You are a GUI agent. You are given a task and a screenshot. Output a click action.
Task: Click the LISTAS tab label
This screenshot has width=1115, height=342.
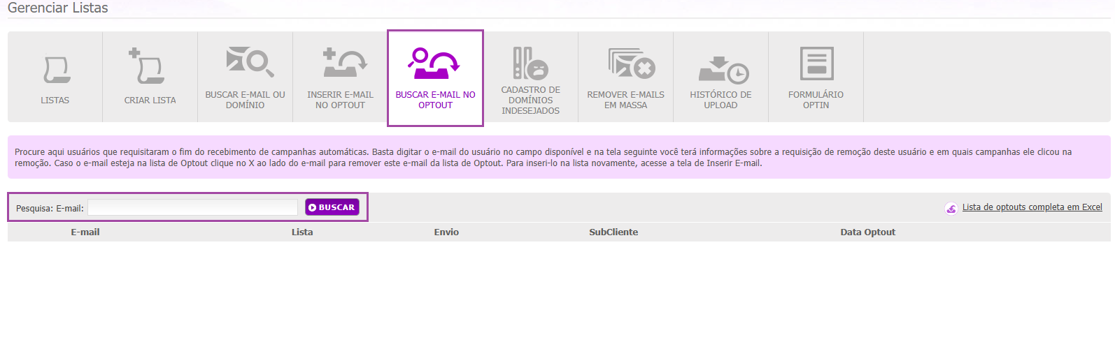coord(55,101)
